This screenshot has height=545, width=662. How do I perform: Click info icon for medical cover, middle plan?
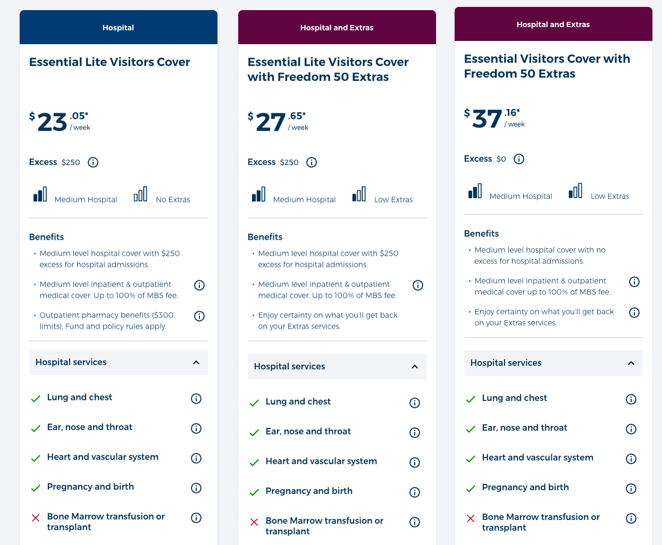418,286
